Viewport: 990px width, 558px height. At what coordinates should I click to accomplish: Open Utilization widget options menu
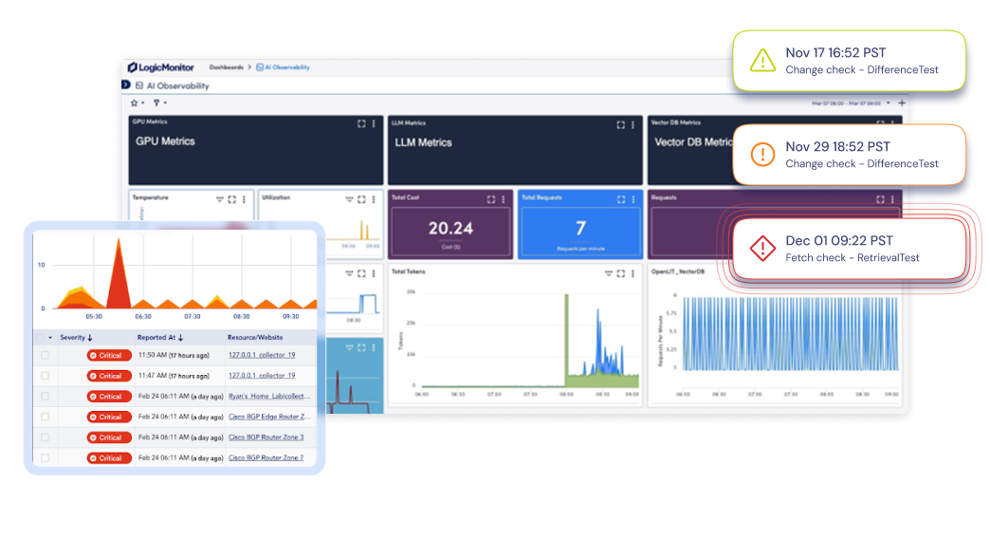pos(374,199)
